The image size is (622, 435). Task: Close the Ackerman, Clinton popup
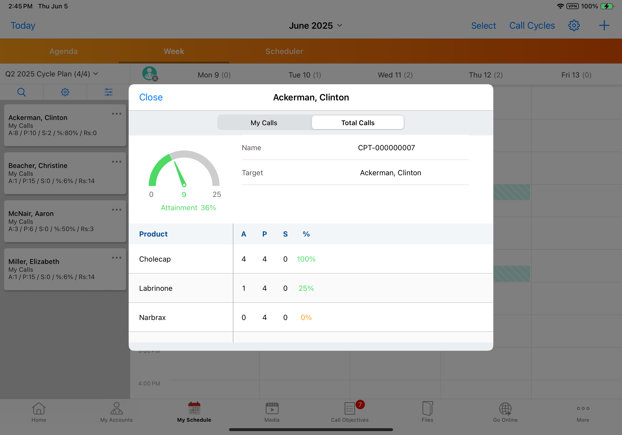coord(151,97)
